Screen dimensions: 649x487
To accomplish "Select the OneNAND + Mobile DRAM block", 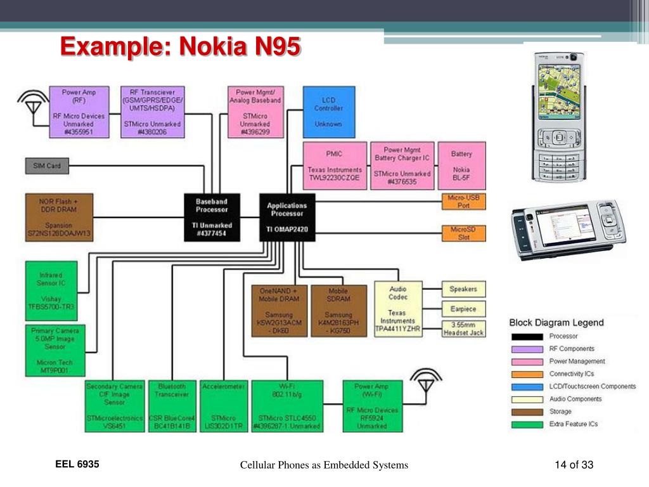I will (280, 311).
